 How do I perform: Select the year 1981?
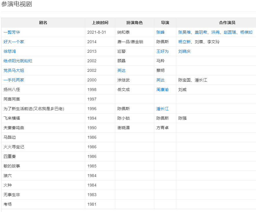tap(92, 204)
